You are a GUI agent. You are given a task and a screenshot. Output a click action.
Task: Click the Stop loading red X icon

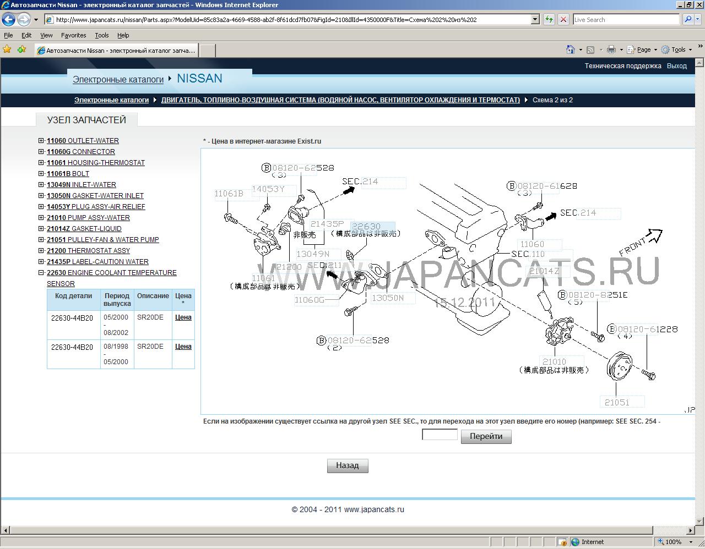[x=563, y=19]
